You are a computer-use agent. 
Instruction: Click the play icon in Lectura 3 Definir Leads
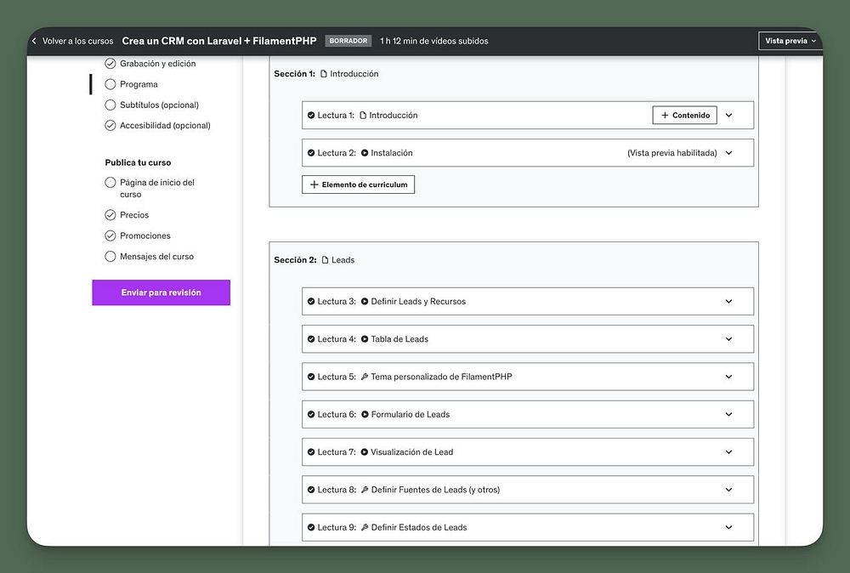point(365,302)
